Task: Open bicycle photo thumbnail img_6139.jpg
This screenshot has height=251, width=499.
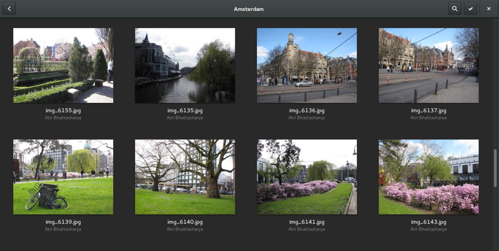Action: pos(63,177)
